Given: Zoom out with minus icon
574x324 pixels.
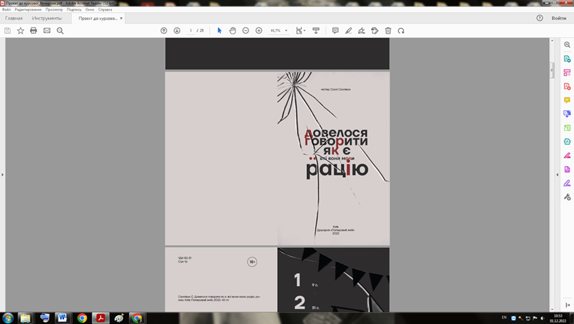Looking at the screenshot, I should pyautogui.click(x=246, y=31).
